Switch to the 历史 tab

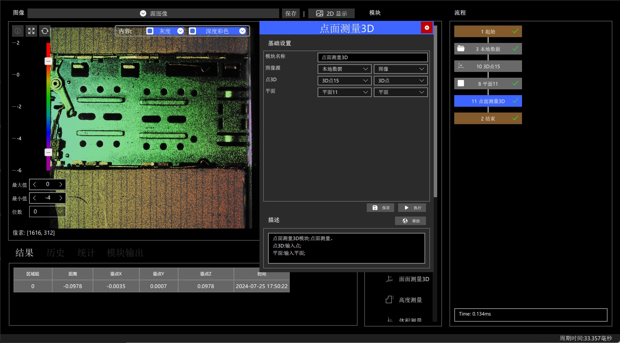coord(55,253)
